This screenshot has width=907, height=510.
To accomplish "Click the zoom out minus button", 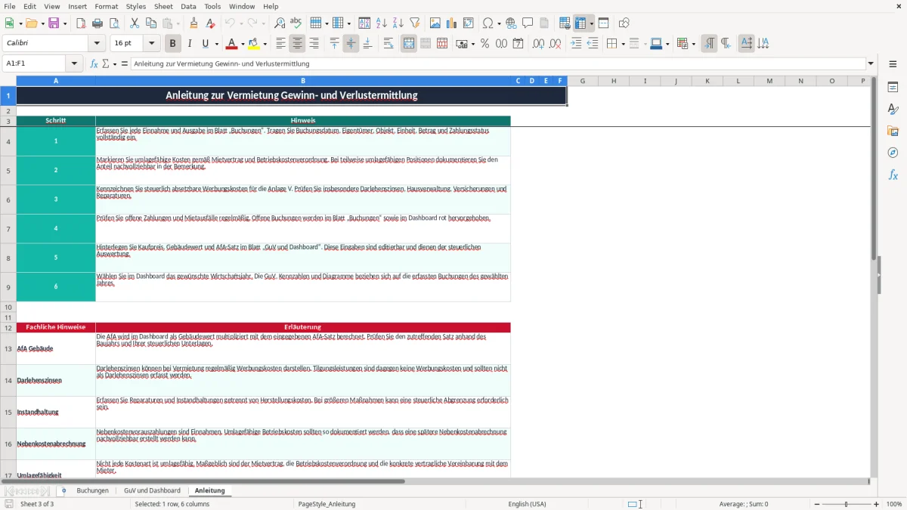I will 816,504.
